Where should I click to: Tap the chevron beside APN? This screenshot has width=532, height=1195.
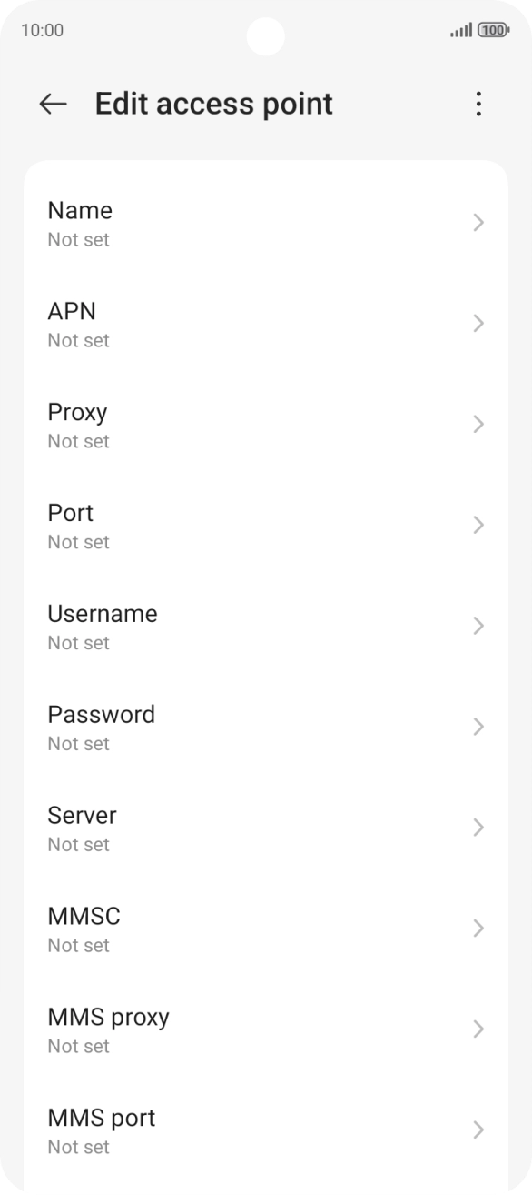click(478, 324)
